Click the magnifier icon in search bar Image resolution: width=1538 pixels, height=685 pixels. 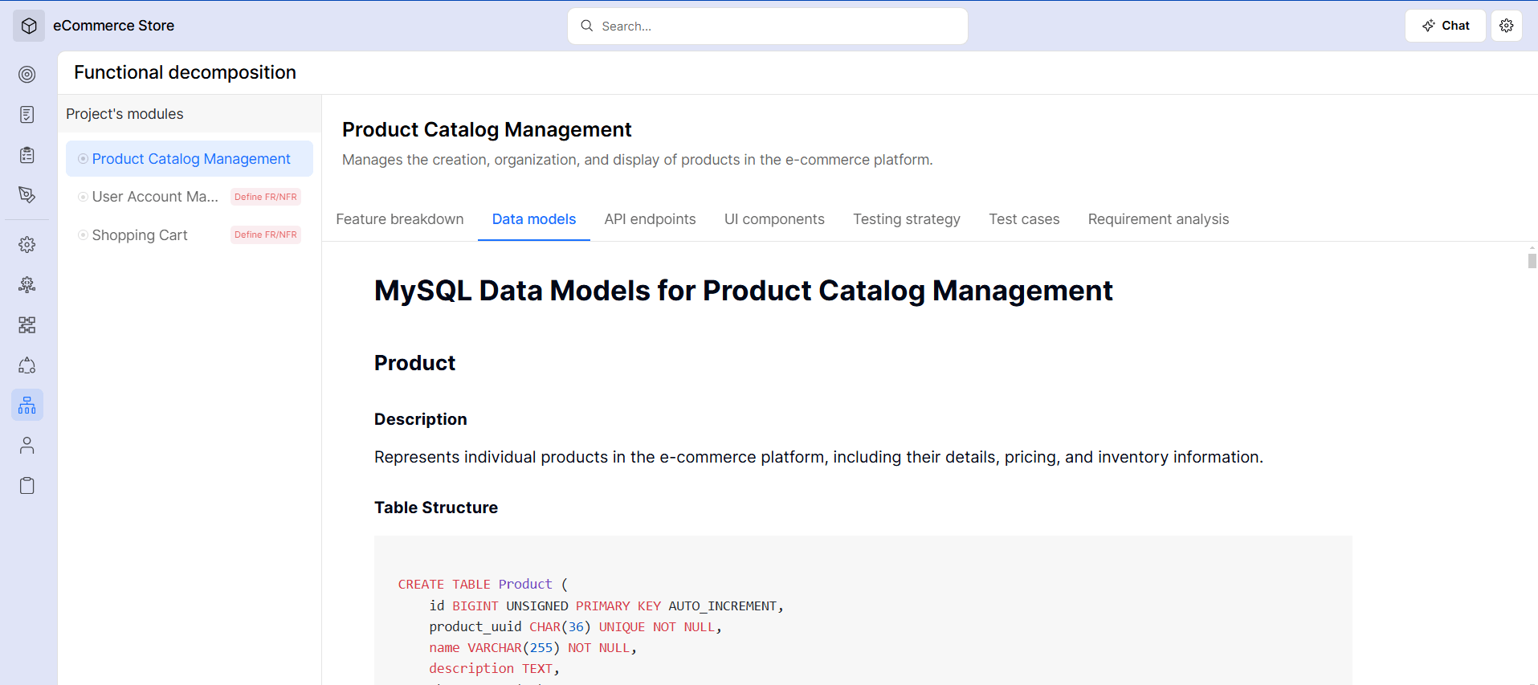(x=587, y=26)
